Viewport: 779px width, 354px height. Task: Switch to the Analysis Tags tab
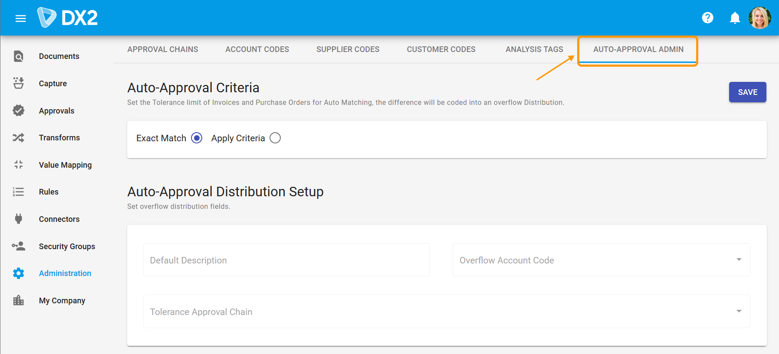pyautogui.click(x=534, y=49)
